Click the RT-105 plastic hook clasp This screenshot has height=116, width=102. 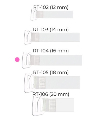29,83
